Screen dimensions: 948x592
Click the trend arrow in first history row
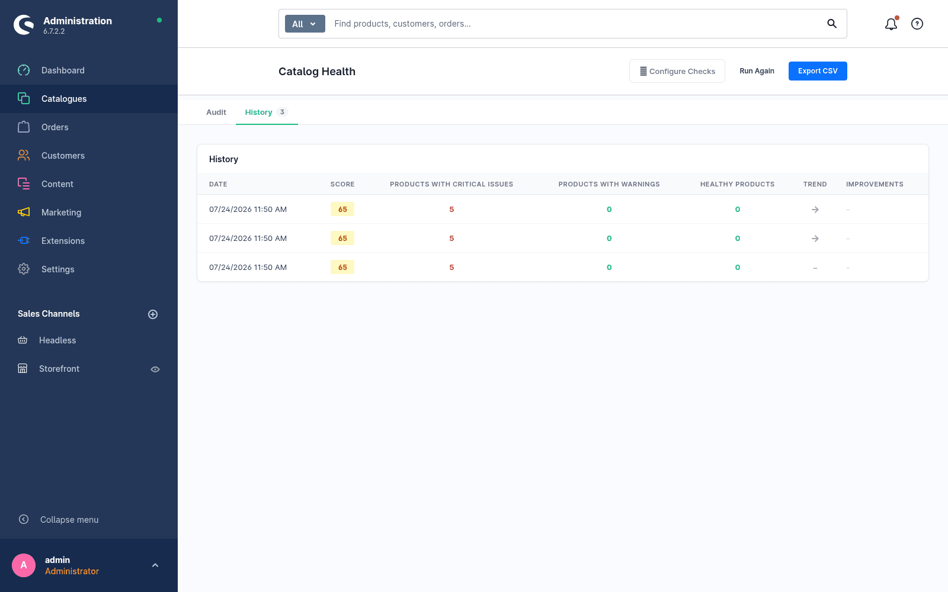click(815, 210)
